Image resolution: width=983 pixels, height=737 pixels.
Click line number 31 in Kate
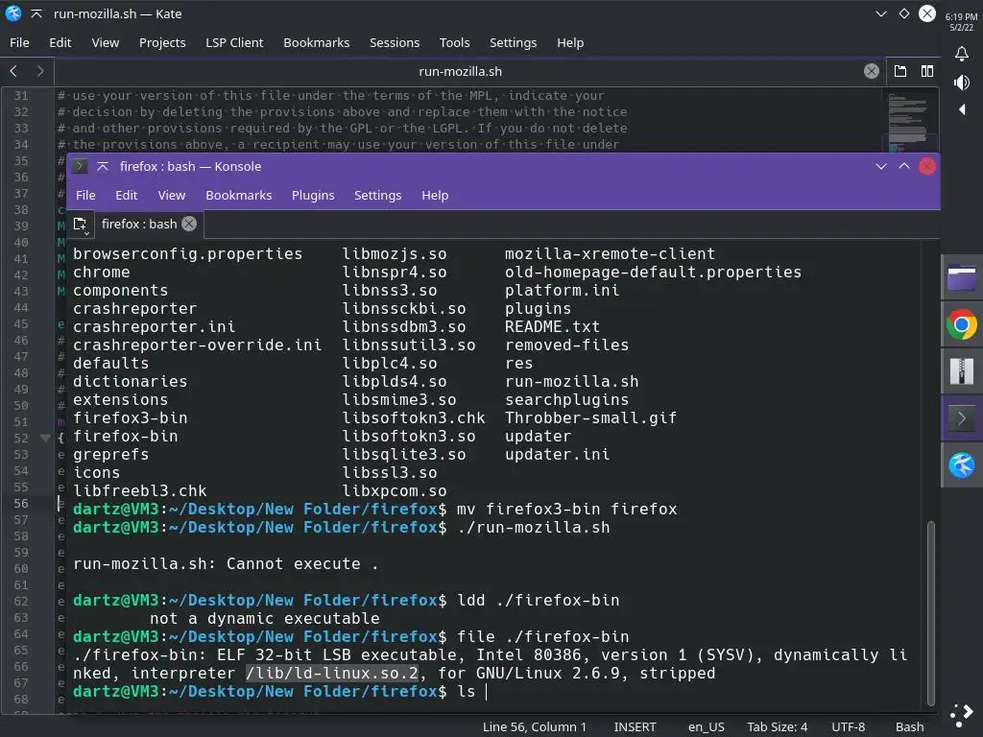(x=21, y=95)
